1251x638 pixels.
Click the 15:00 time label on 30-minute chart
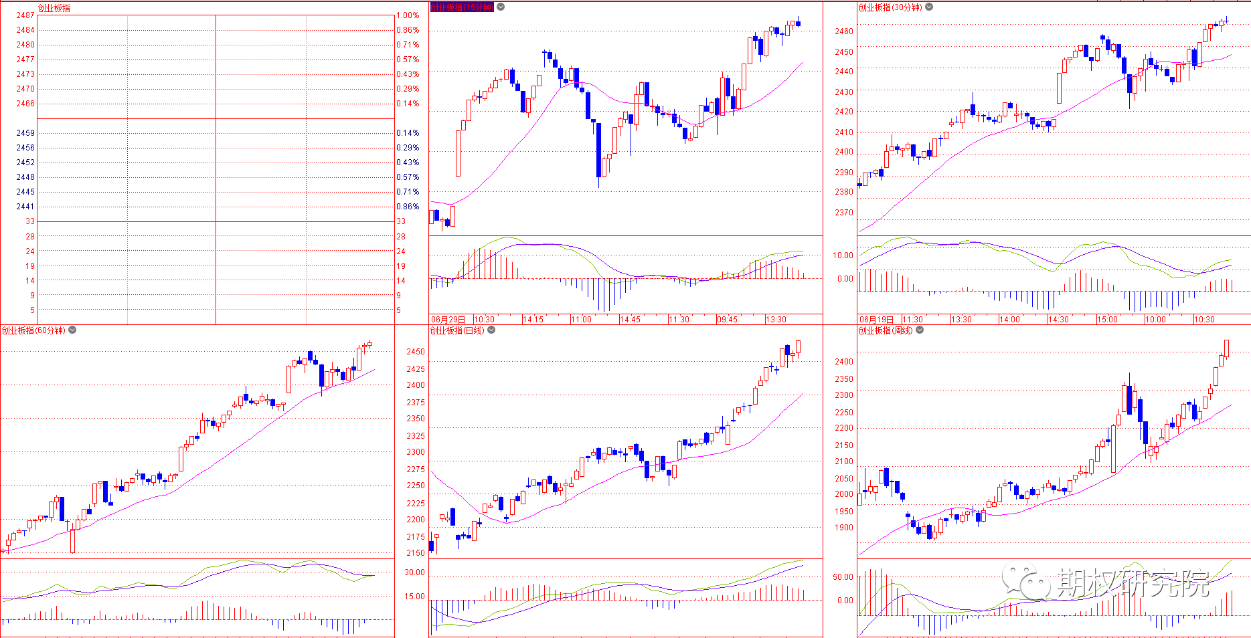pos(1107,320)
